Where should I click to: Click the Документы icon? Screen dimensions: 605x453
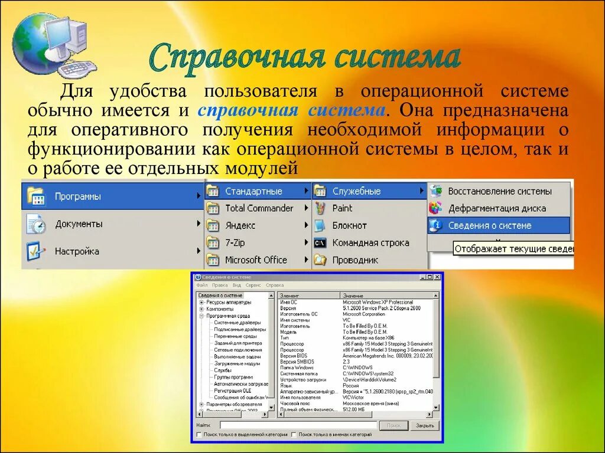click(36, 224)
